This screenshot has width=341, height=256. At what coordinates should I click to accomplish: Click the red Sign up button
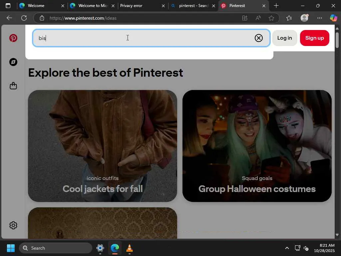[314, 38]
